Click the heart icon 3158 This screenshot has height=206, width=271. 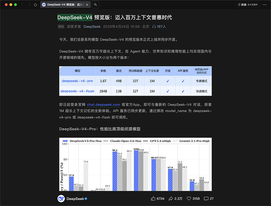tap(193, 199)
